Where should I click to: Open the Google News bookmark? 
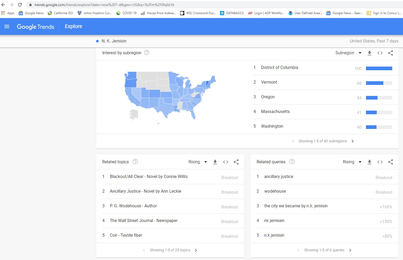31,13
